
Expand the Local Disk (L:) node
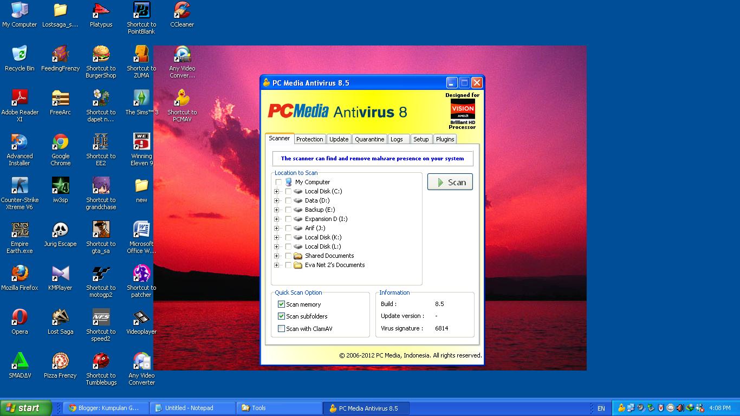[276, 246]
